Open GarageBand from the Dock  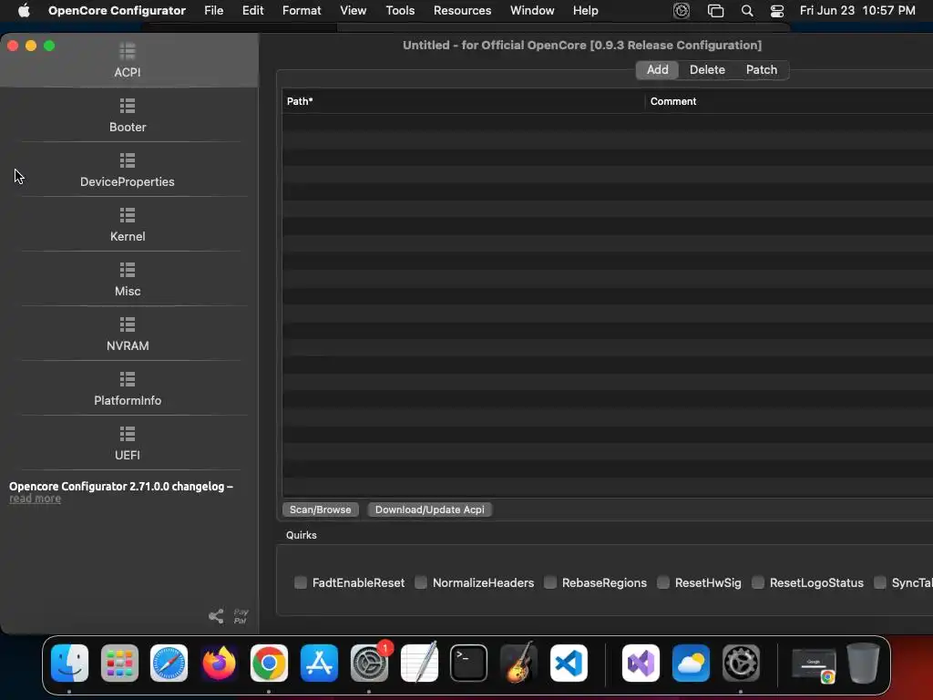point(518,664)
